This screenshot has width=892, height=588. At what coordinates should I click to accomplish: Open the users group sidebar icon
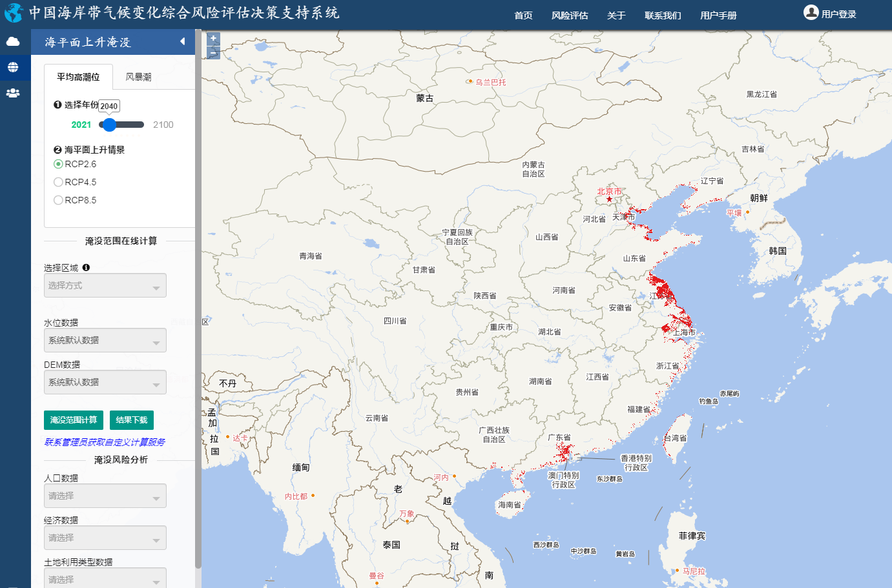pyautogui.click(x=13, y=93)
